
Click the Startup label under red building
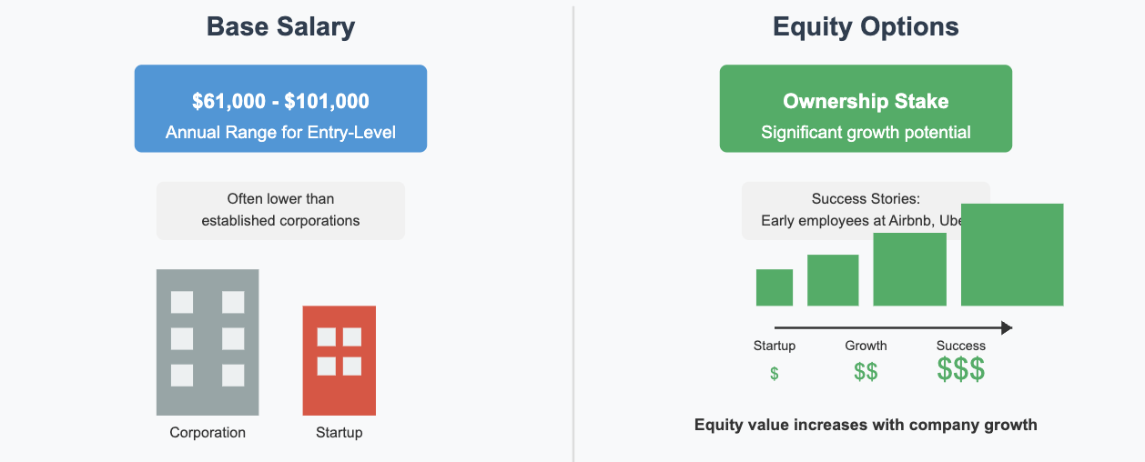[x=339, y=433]
